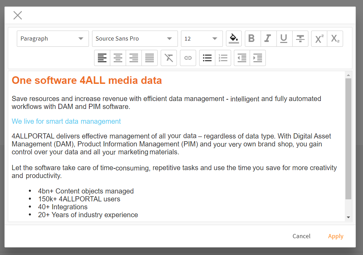363x255 pixels.
Task: Click the heading 'One software 4ALL media data'
Action: click(x=87, y=80)
